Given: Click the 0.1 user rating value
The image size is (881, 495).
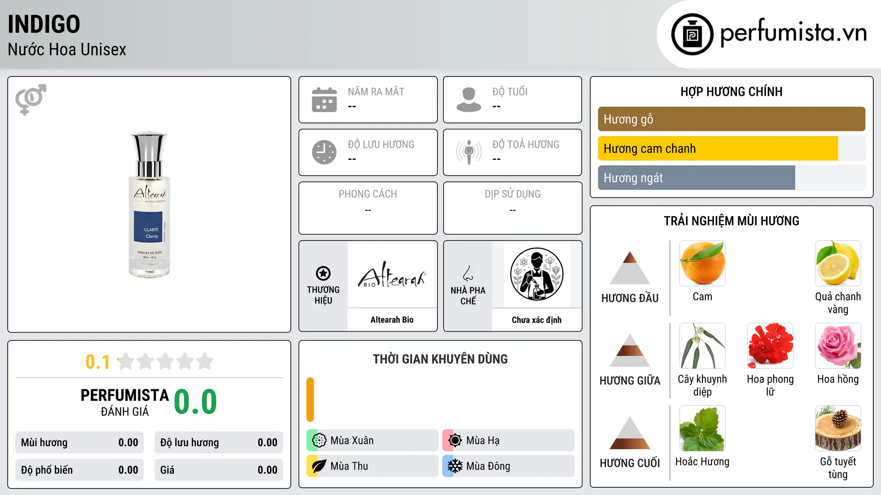Looking at the screenshot, I should (x=98, y=362).
